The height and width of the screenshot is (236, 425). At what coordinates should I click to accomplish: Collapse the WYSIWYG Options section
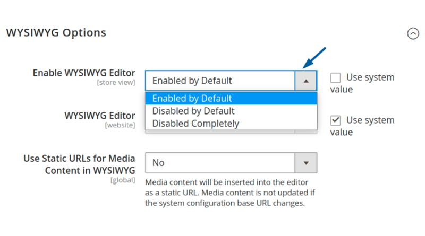click(x=413, y=33)
